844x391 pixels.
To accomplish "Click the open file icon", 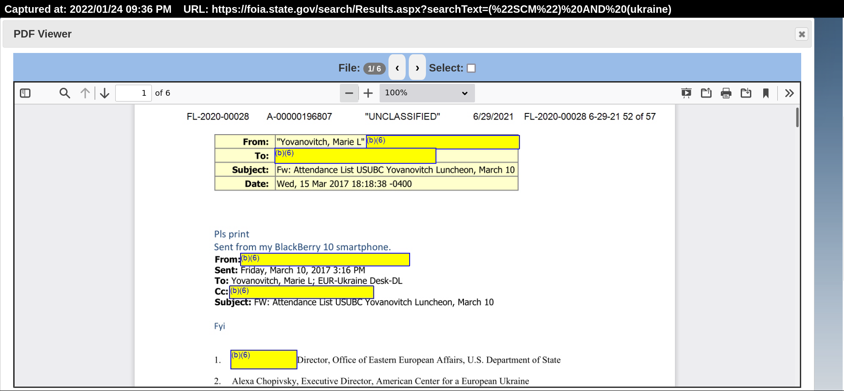I will pyautogui.click(x=706, y=93).
